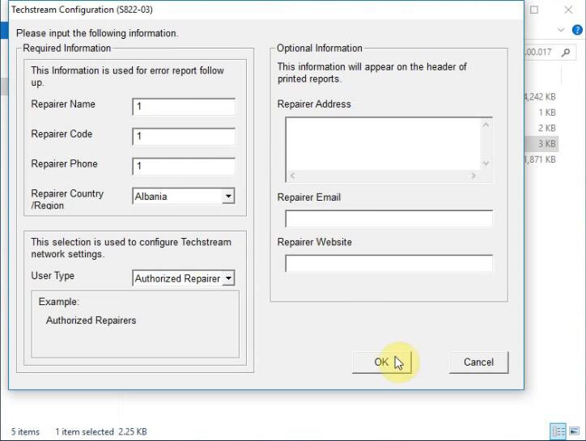Click the Repairer Name label
The height and width of the screenshot is (441, 586).
tap(63, 104)
